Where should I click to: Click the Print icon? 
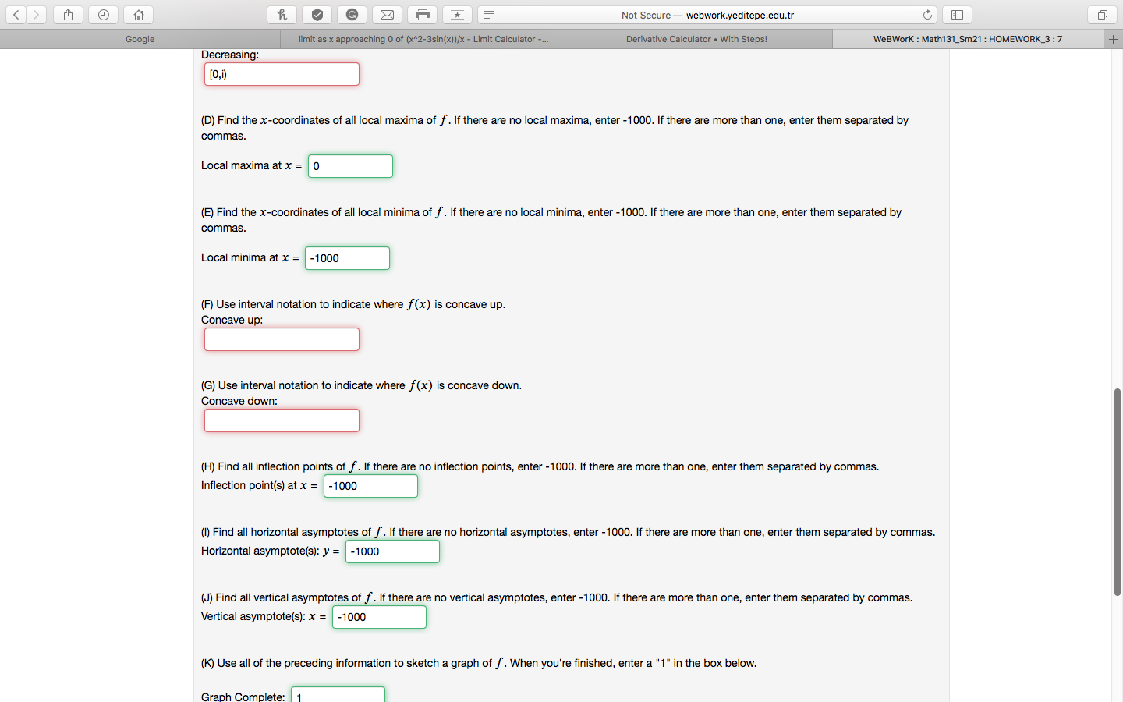coord(422,14)
